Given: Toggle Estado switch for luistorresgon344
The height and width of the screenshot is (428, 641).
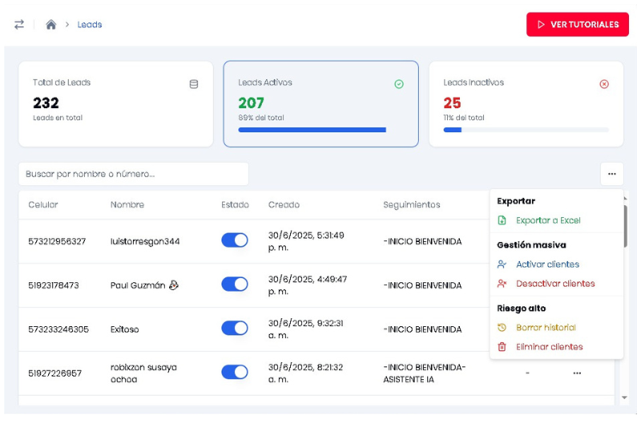Looking at the screenshot, I should tap(235, 240).
